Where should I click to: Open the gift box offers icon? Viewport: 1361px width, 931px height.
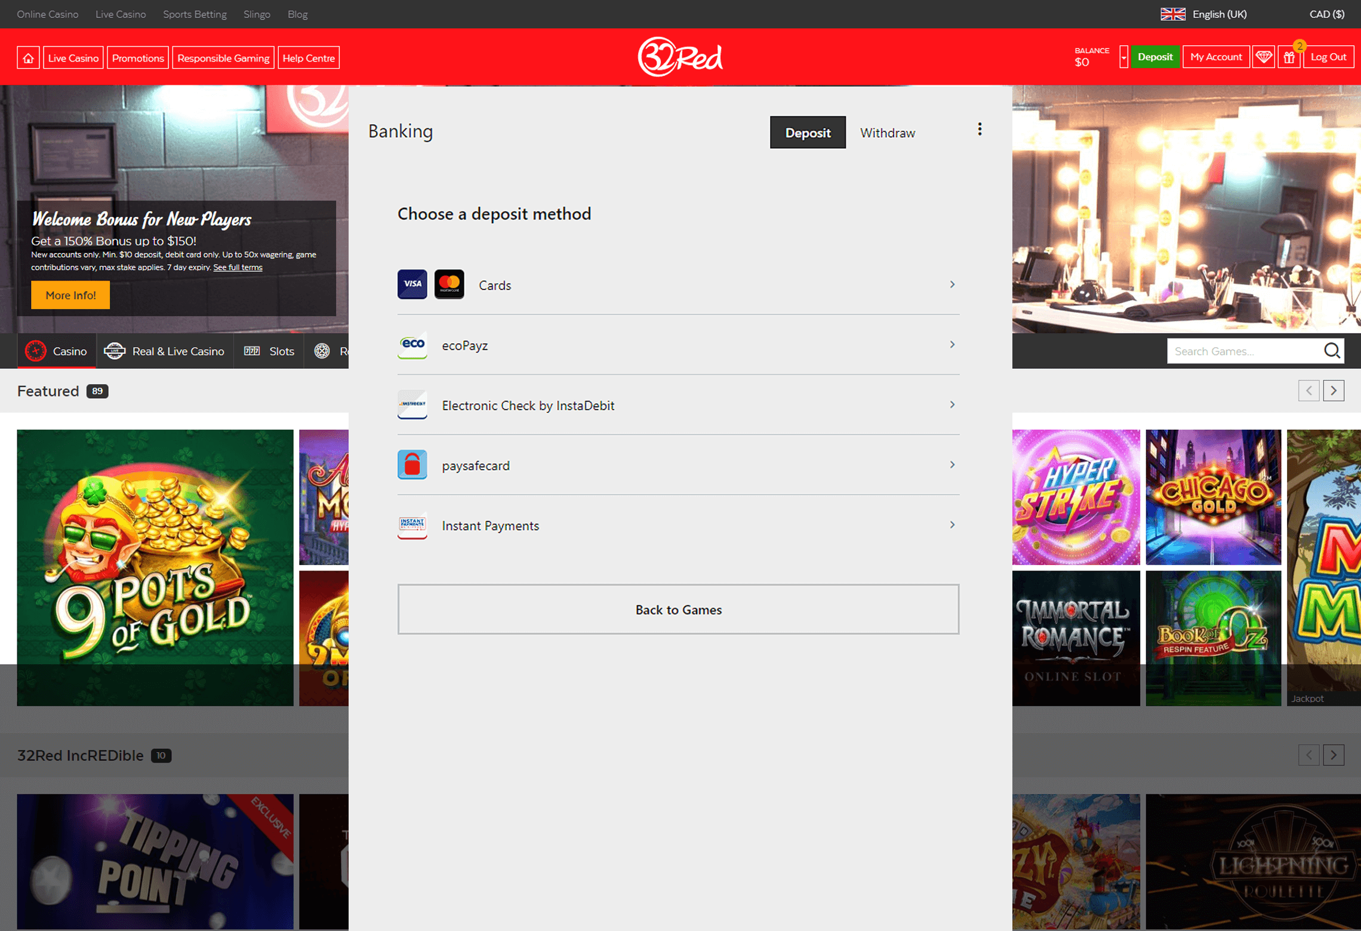click(1289, 57)
